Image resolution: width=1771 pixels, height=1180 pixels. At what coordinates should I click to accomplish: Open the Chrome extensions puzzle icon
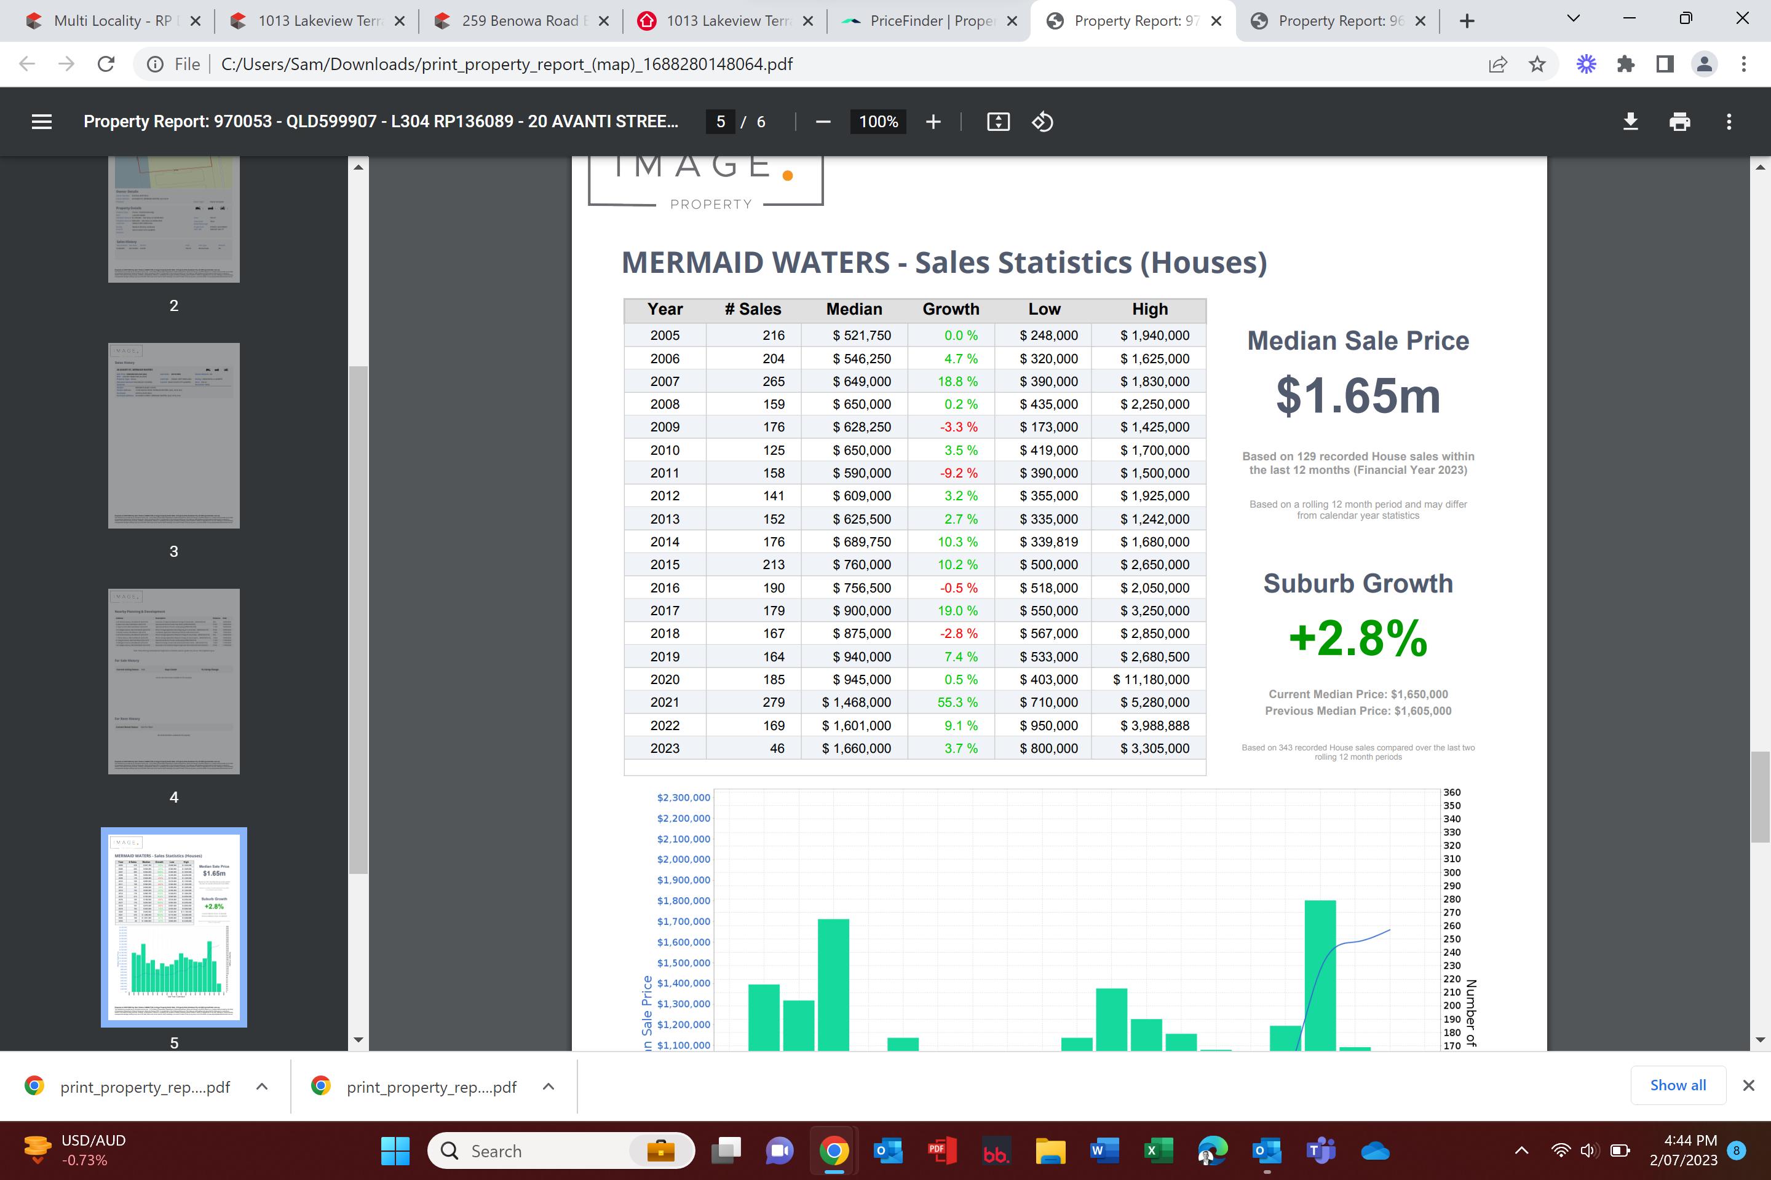[1626, 64]
